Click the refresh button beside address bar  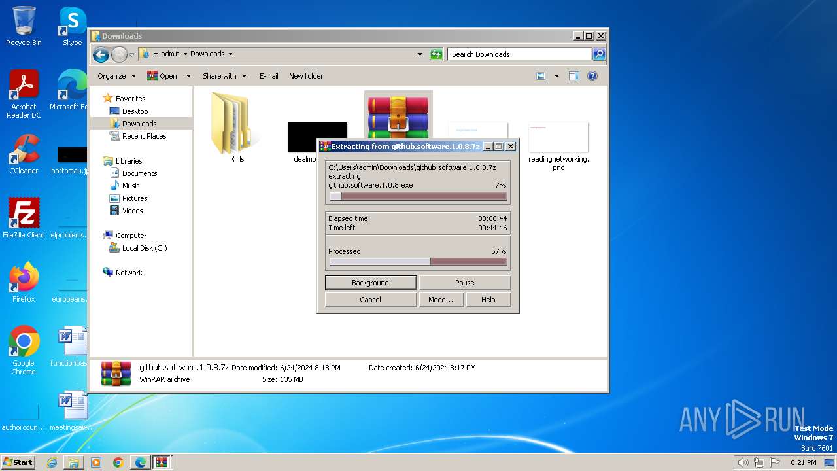(436, 54)
